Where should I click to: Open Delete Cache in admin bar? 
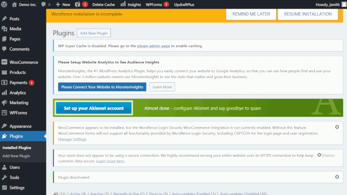[x=104, y=5]
